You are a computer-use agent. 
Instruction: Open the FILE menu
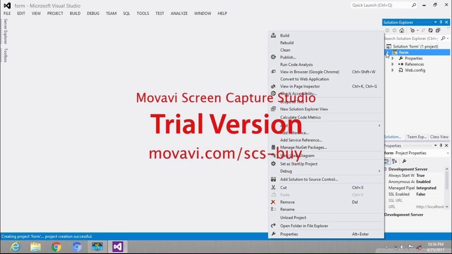(7, 13)
